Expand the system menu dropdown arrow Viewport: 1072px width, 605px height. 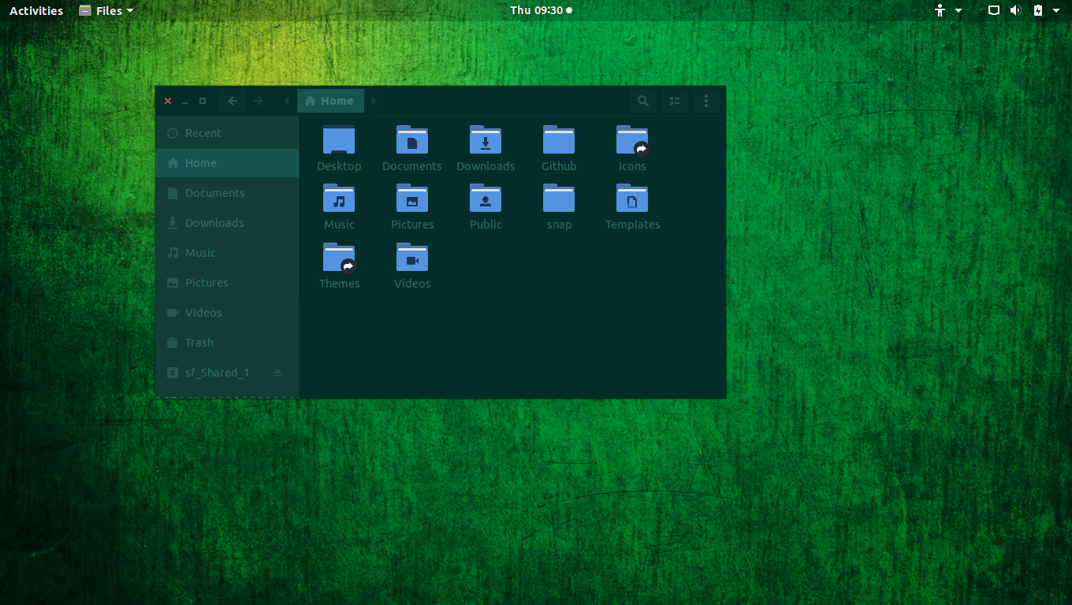(1056, 10)
